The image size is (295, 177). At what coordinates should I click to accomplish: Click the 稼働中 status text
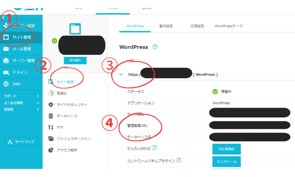[226, 92]
